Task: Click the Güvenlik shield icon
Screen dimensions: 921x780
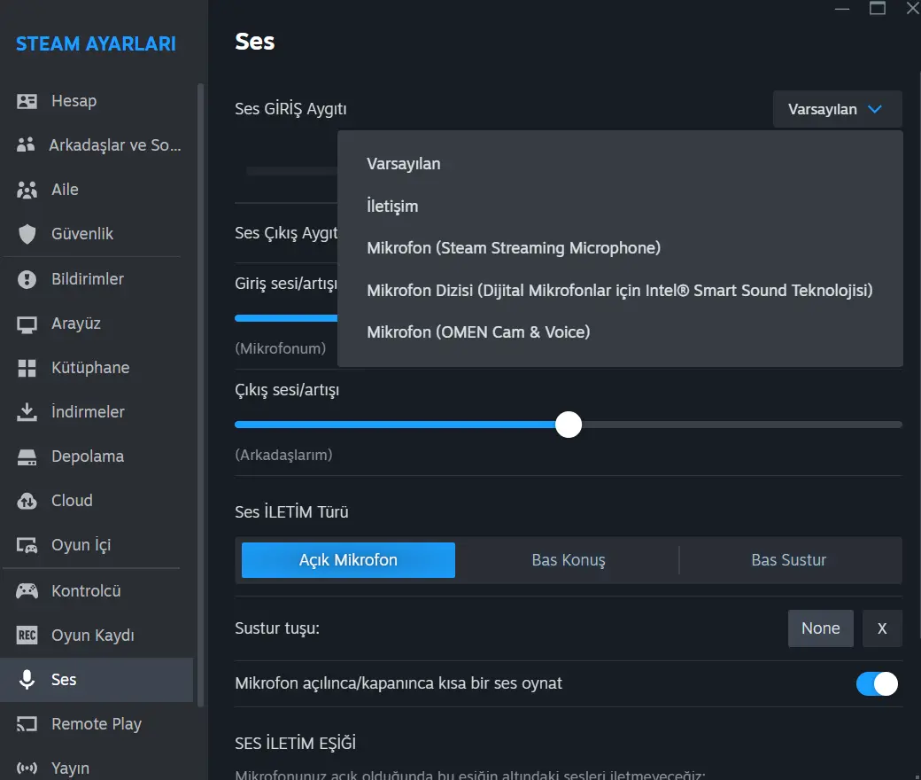Action: click(27, 234)
